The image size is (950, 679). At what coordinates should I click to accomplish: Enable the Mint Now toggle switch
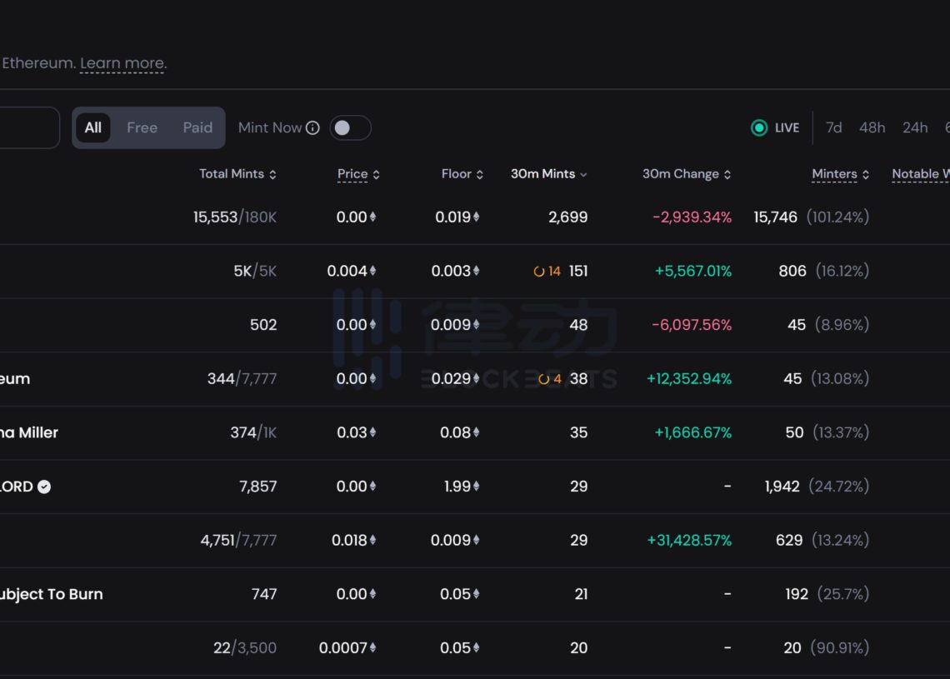pyautogui.click(x=350, y=127)
